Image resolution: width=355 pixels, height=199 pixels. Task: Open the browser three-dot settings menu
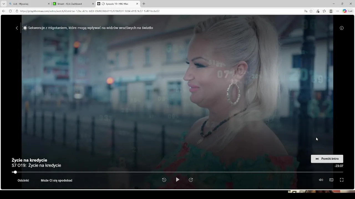(338, 11)
